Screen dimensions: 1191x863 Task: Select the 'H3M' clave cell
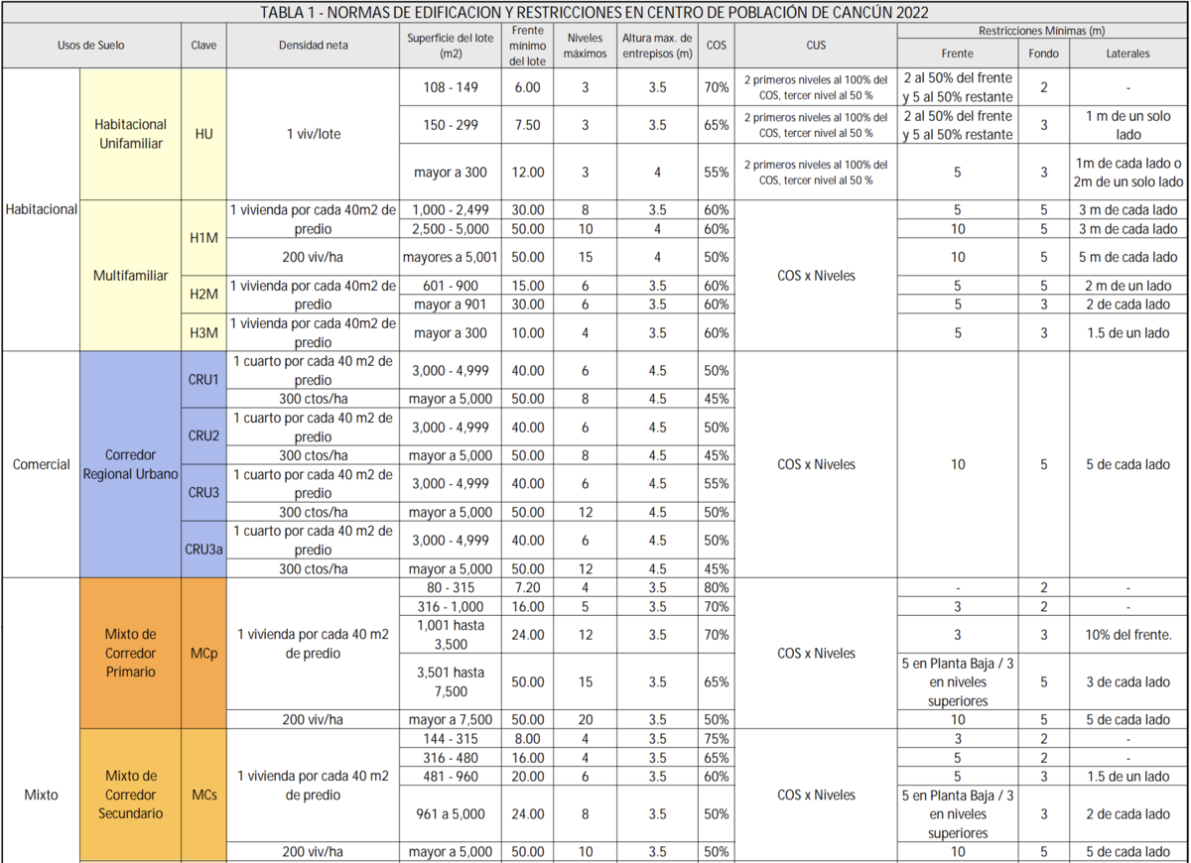pyautogui.click(x=203, y=332)
